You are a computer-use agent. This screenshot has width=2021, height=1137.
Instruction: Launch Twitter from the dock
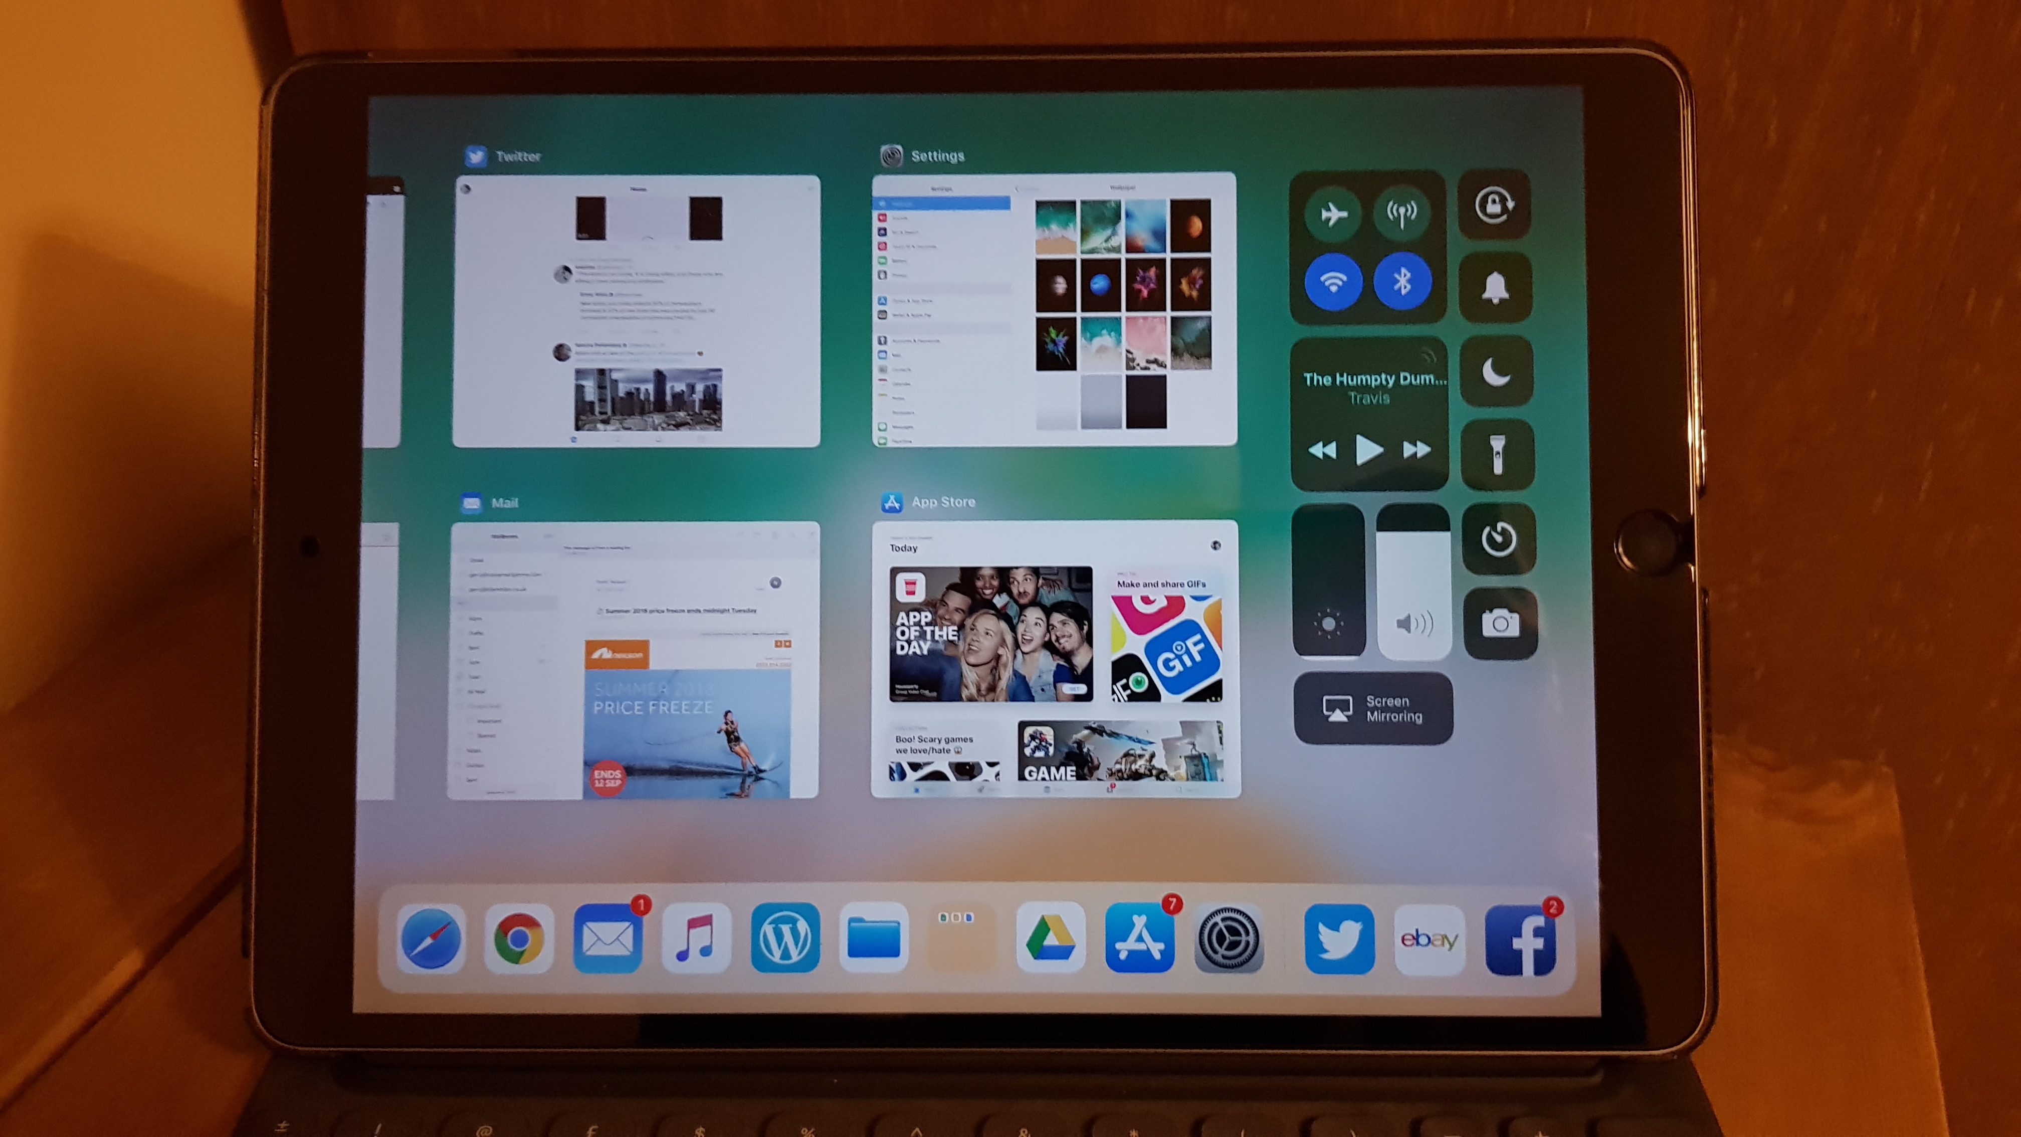[x=1339, y=939]
